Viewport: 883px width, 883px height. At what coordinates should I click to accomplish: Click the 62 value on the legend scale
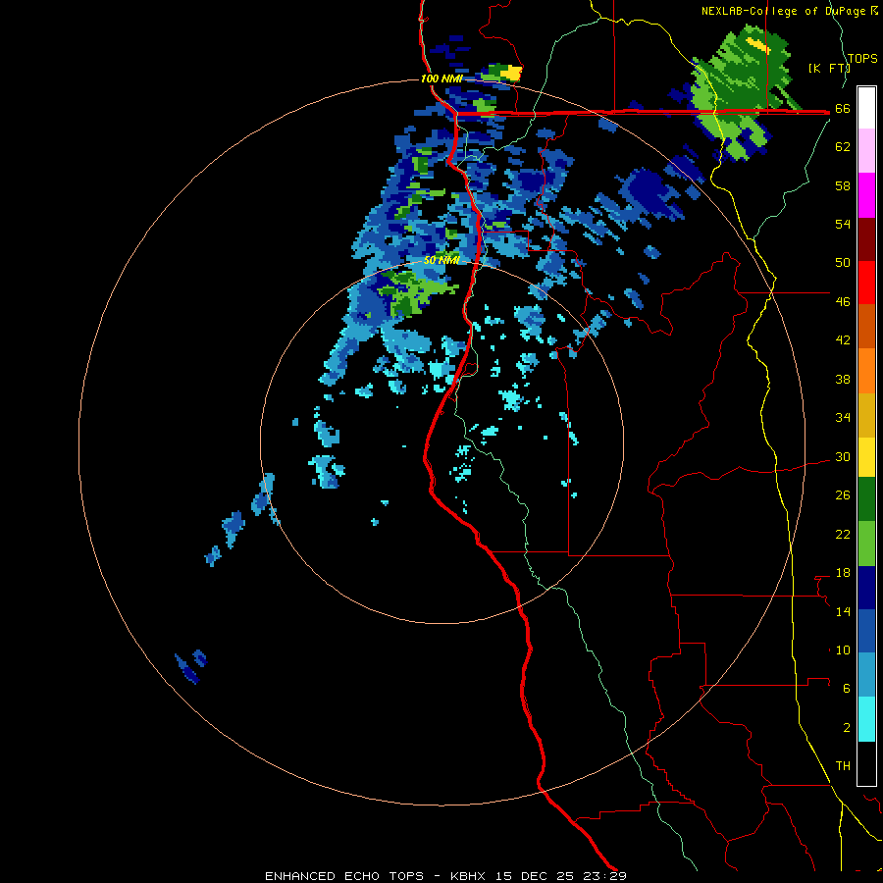point(843,147)
